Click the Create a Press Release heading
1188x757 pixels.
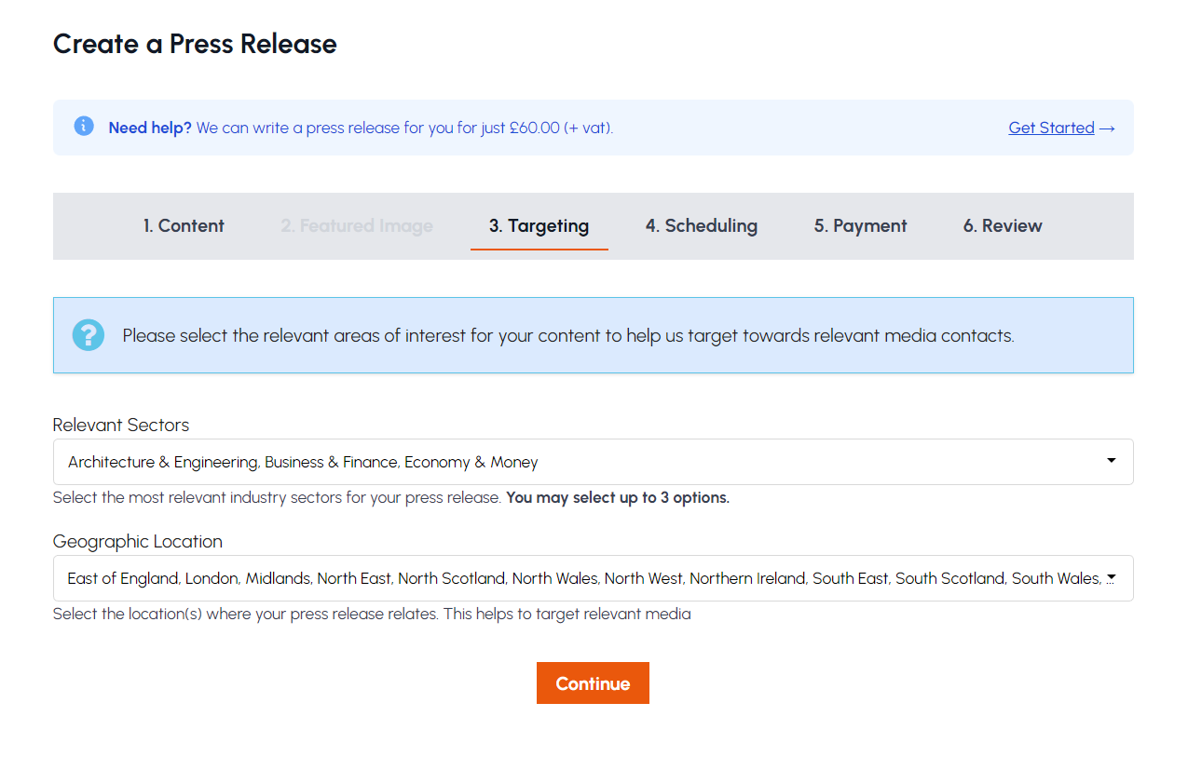click(x=194, y=44)
